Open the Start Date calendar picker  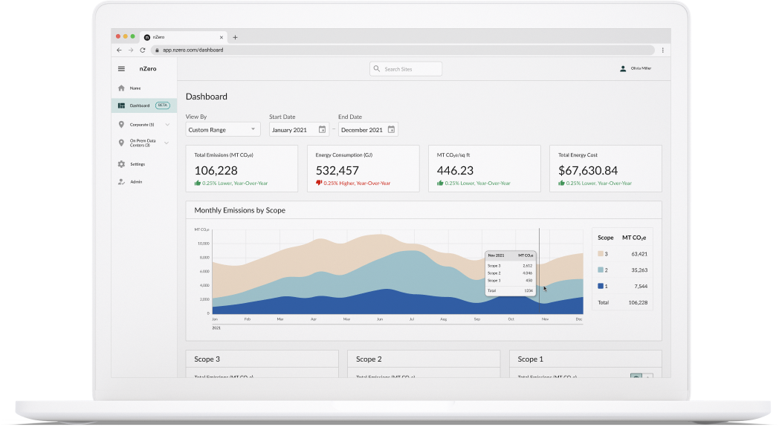[x=322, y=129]
